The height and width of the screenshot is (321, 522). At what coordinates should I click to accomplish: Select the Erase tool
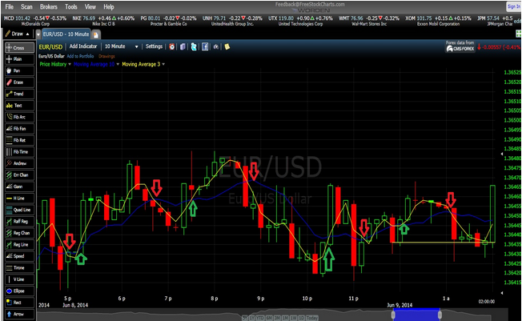click(20, 82)
